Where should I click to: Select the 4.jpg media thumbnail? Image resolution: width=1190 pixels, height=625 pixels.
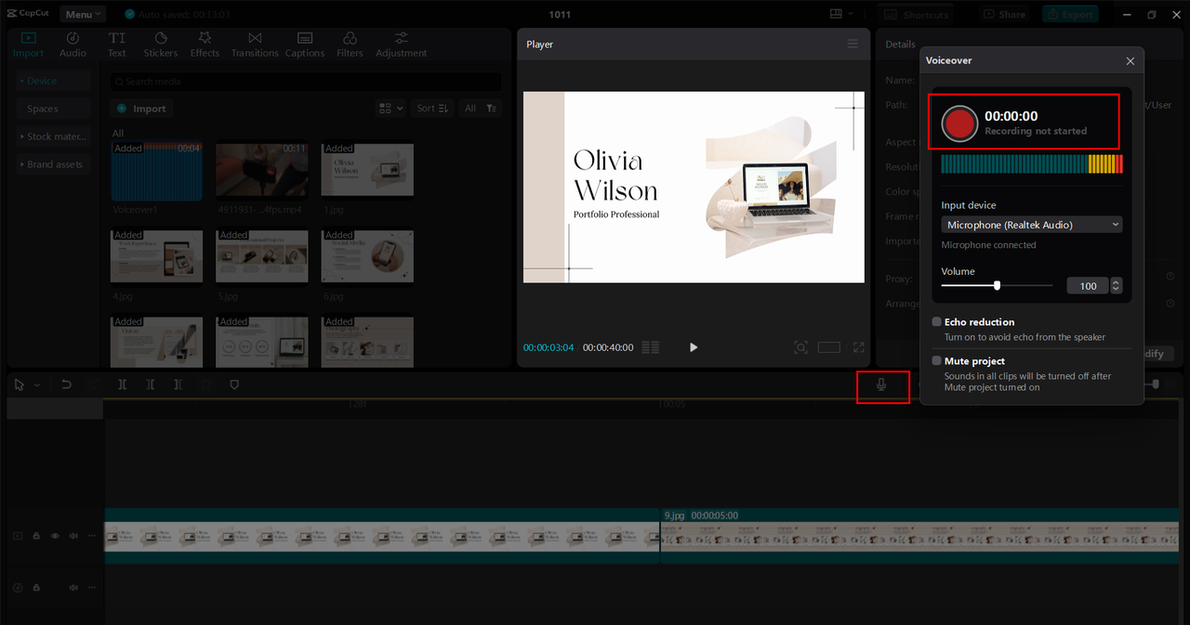tap(156, 256)
